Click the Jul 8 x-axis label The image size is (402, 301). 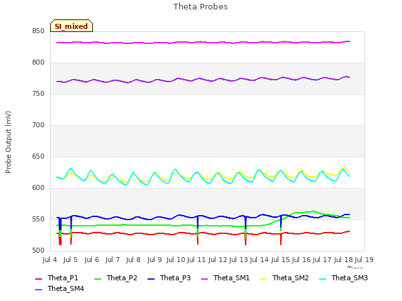[133, 260]
